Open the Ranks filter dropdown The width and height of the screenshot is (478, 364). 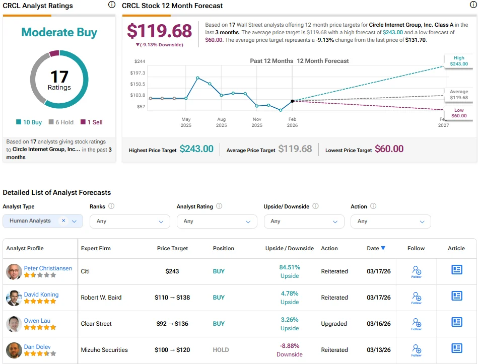pyautogui.click(x=129, y=222)
